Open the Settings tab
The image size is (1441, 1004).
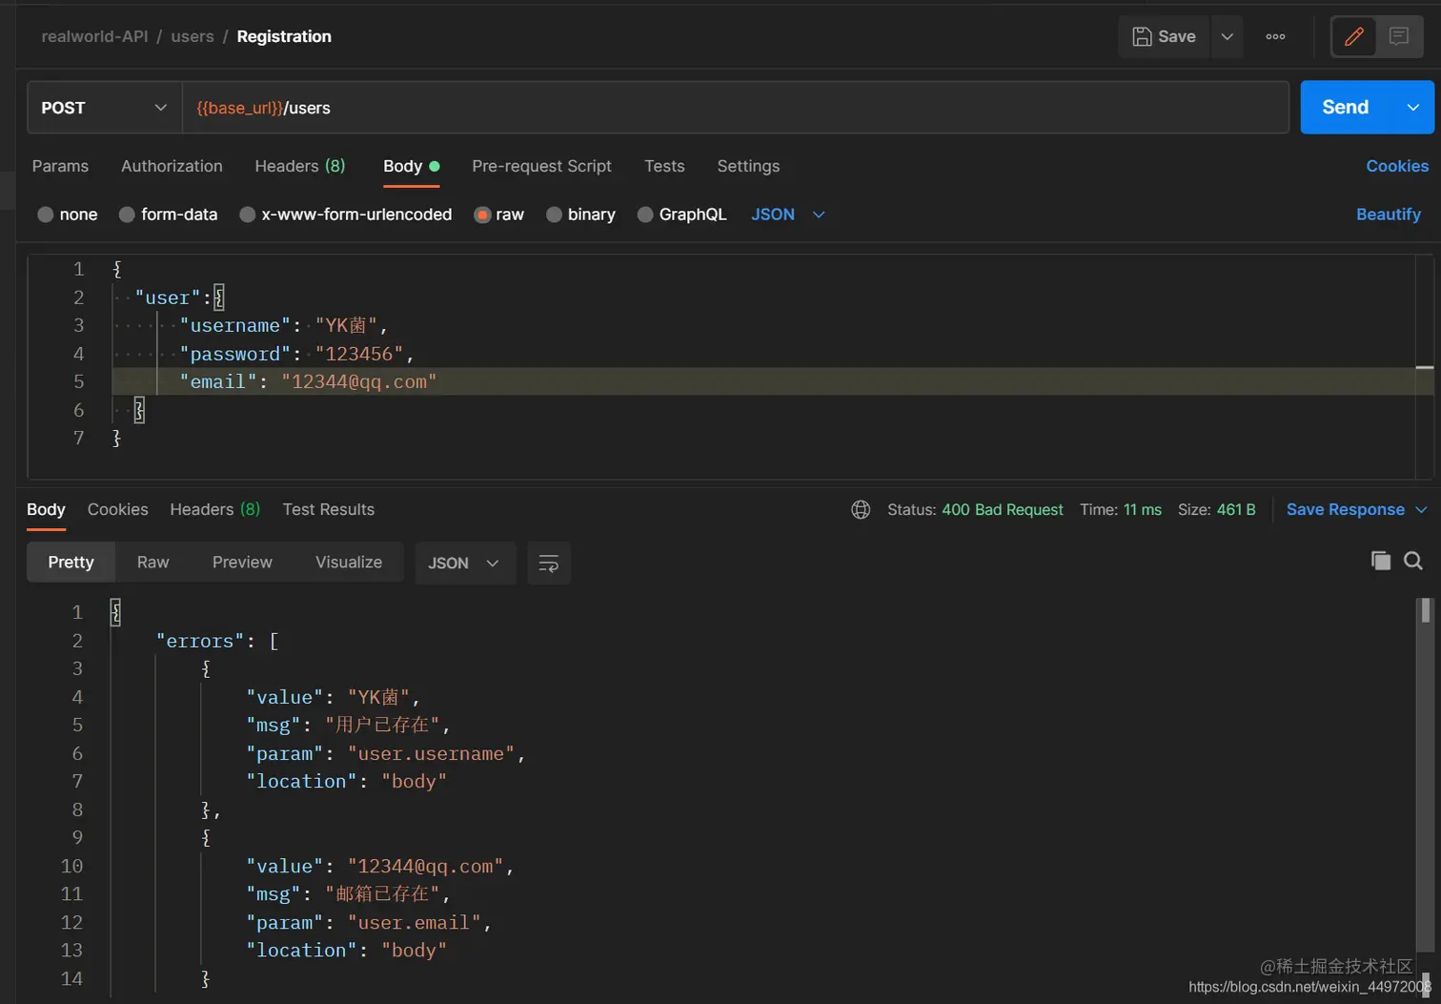[x=748, y=166]
